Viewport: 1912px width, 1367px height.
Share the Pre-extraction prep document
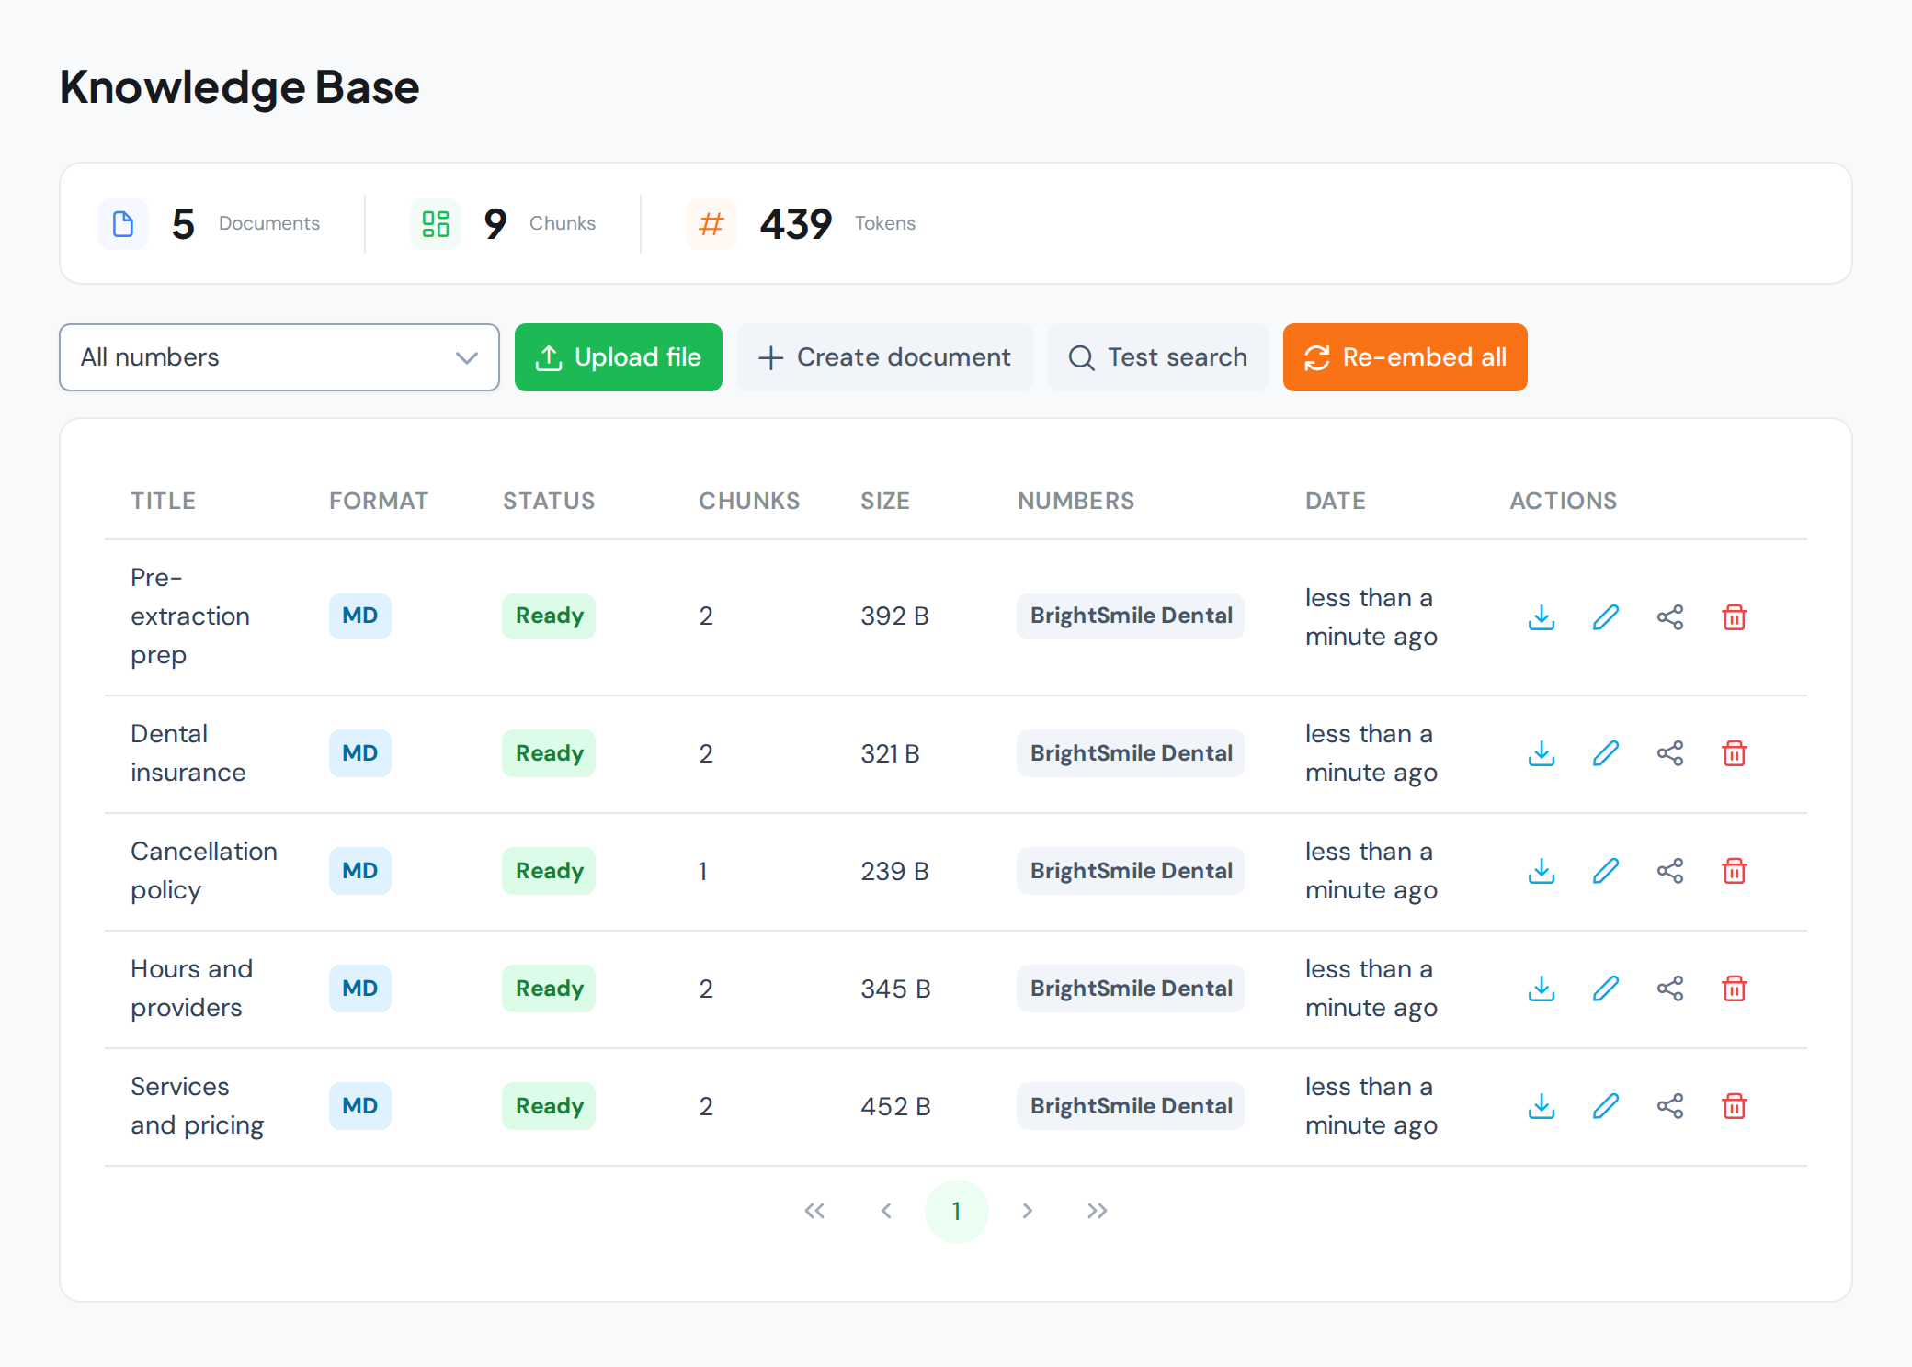coord(1670,616)
